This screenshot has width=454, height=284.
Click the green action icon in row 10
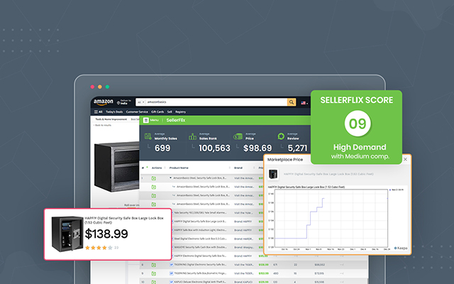click(154, 282)
